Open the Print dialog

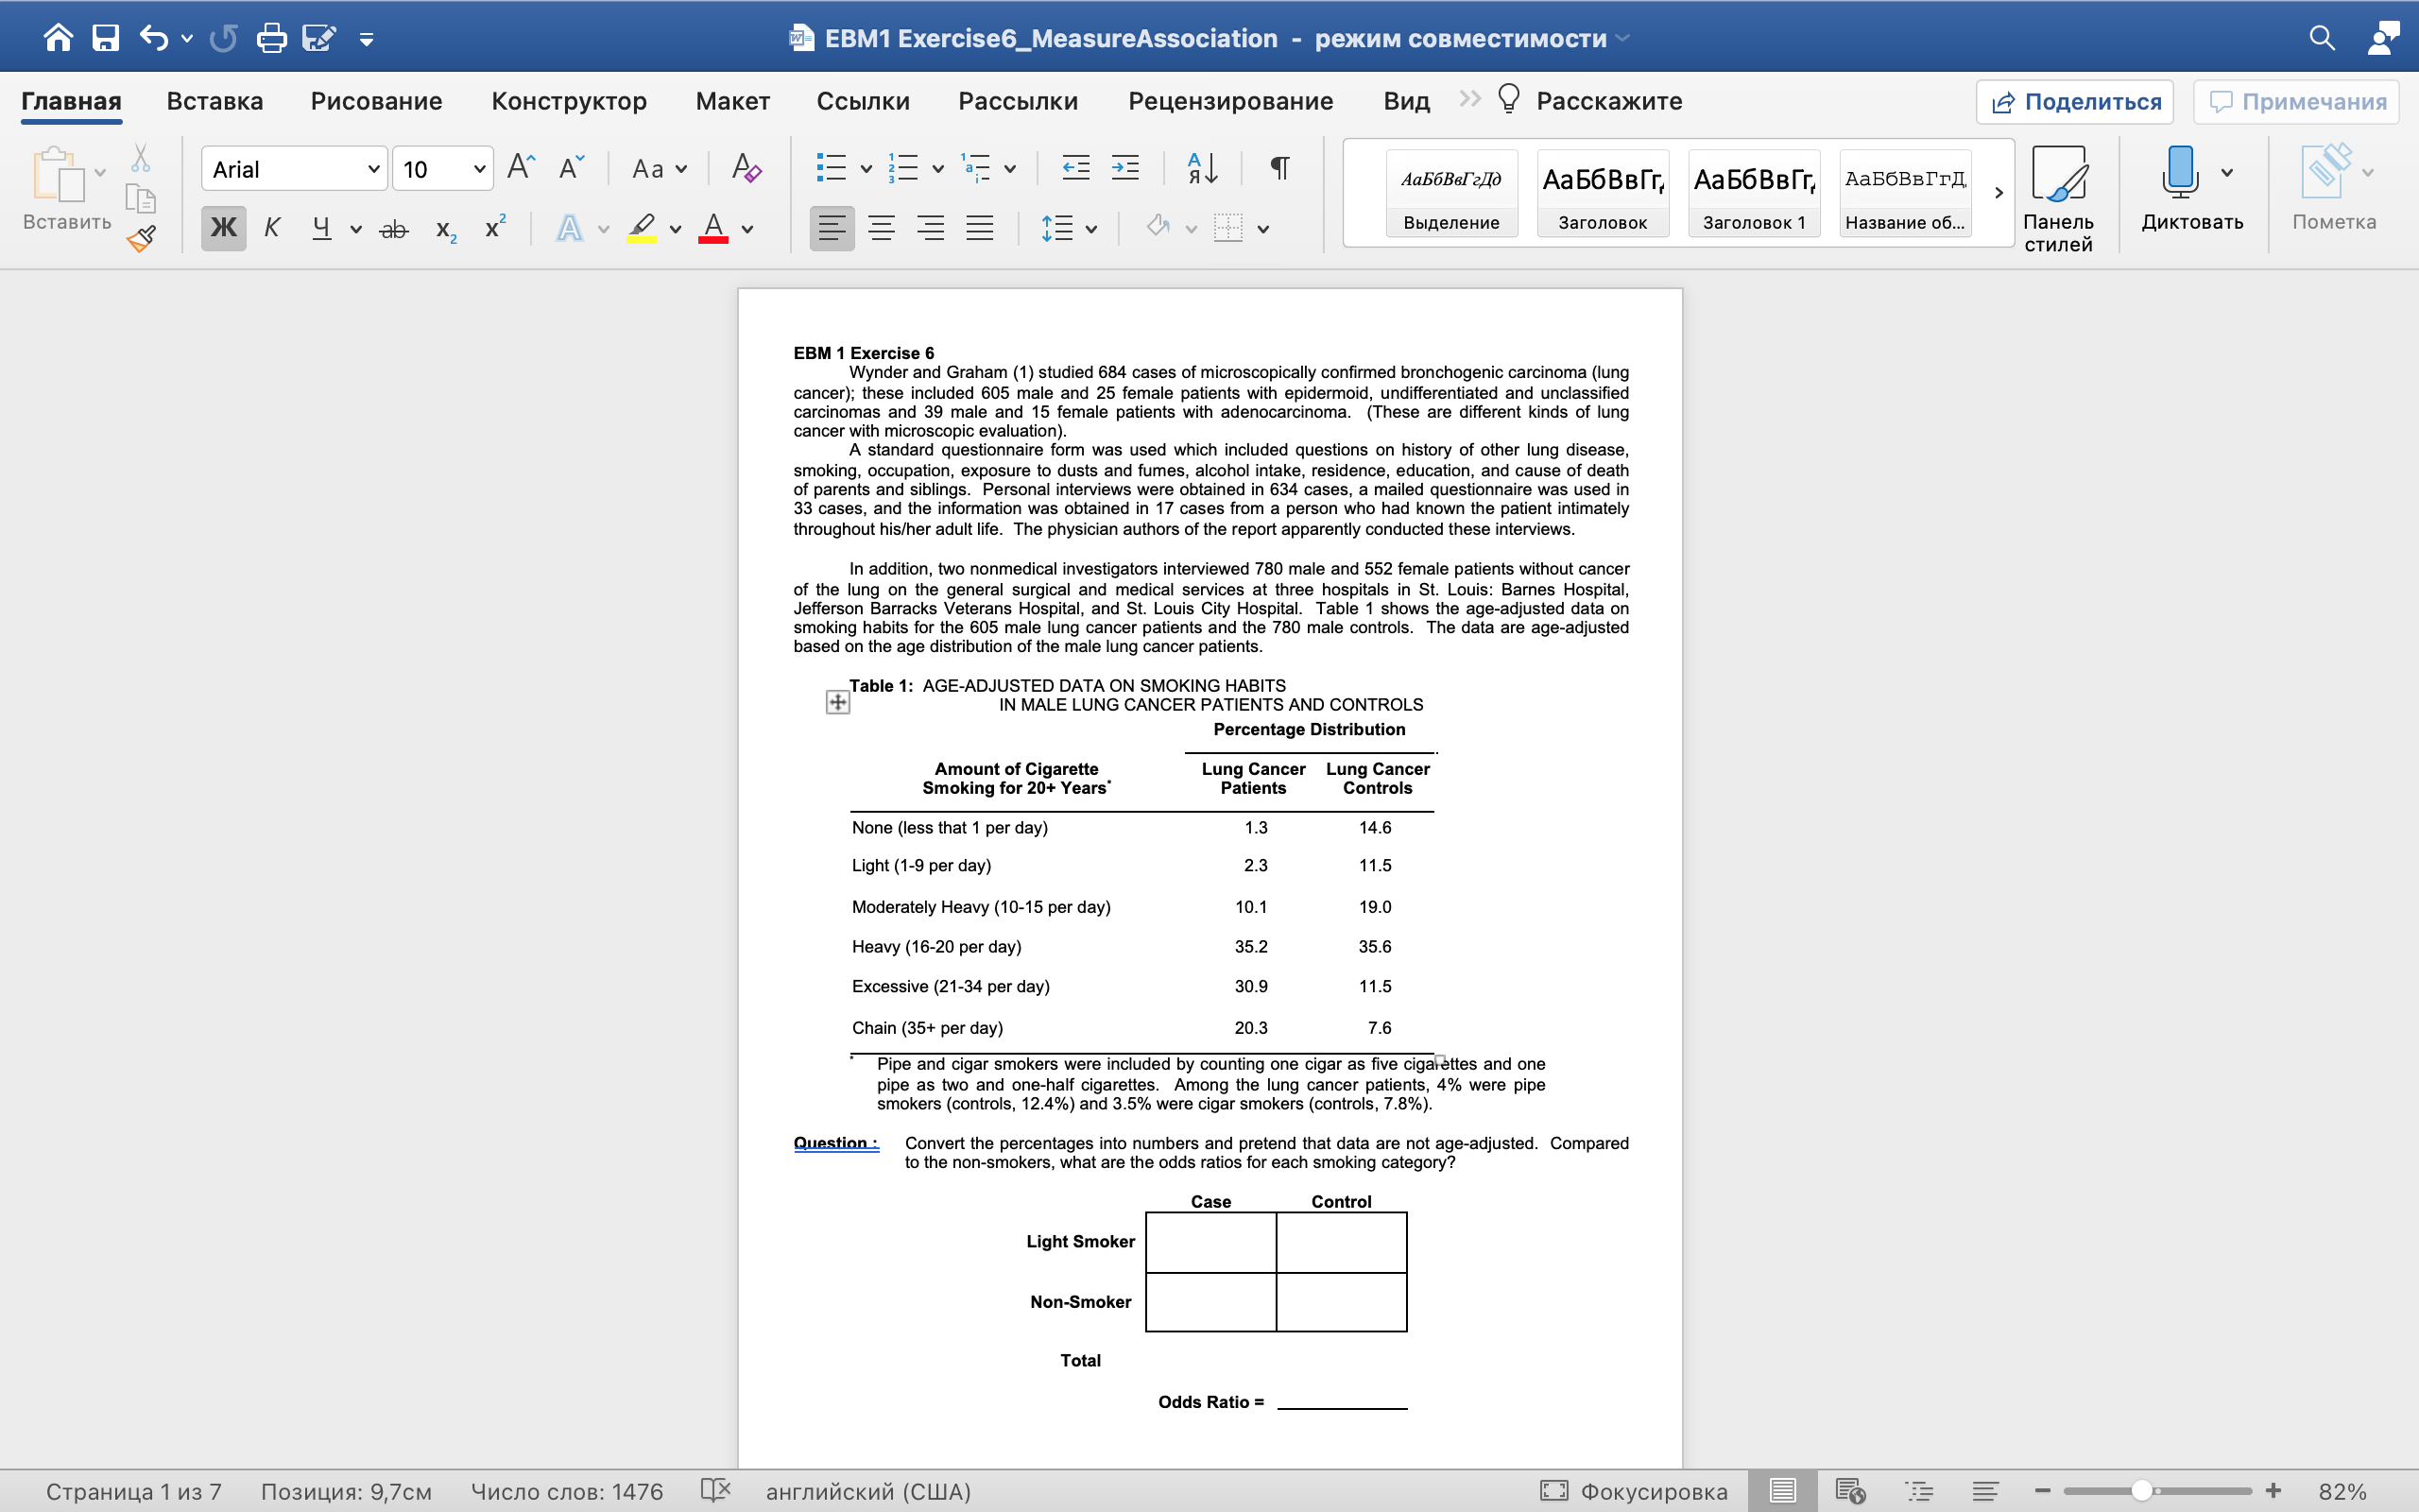271,37
